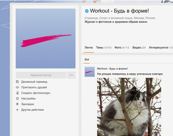This screenshot has height=136, width=173.
Task: Select the Всё feed filter tab
Action: tap(87, 60)
